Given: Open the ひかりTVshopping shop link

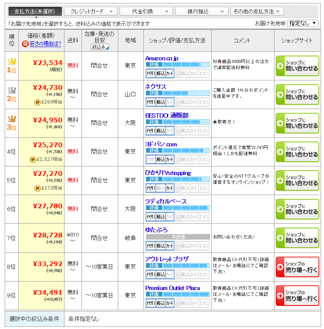Looking at the screenshot, I should tap(168, 173).
